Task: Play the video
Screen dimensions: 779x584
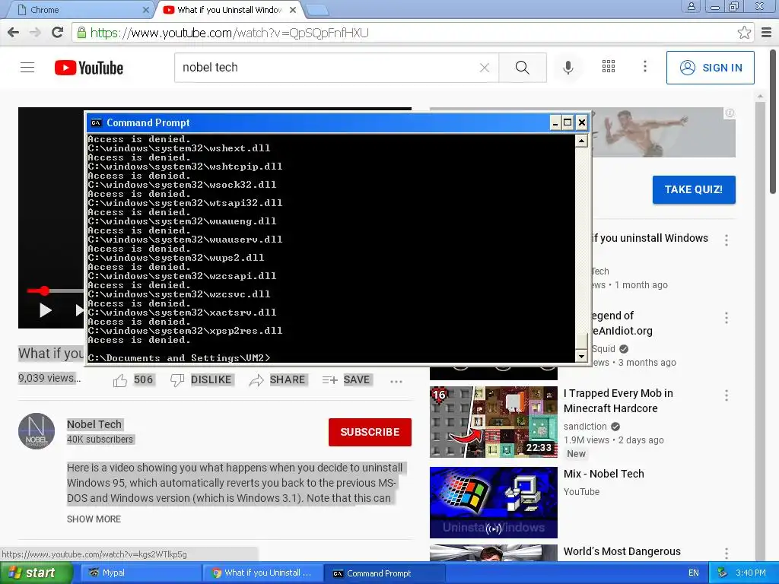Action: 45,310
